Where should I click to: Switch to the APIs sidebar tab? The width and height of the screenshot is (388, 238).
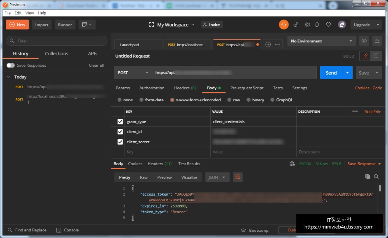coord(93,54)
